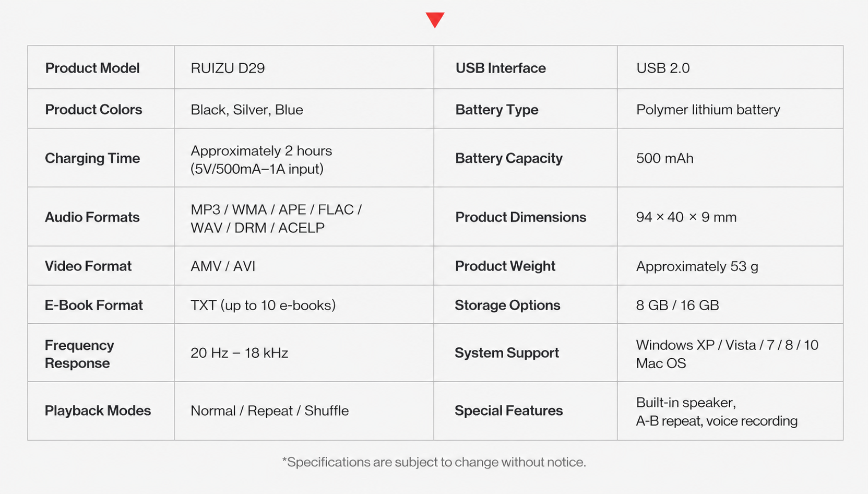Click the Charging Time label
This screenshot has width=868, height=494.
92,158
